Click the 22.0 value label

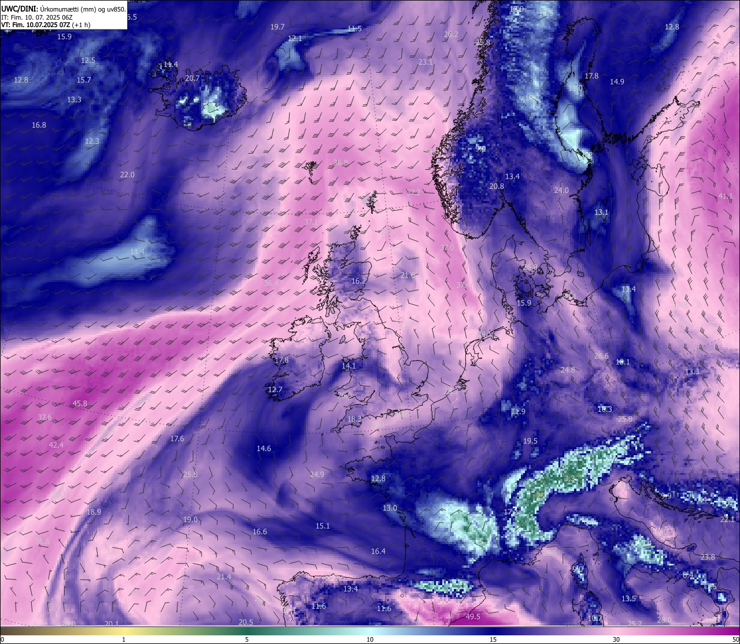click(x=127, y=174)
